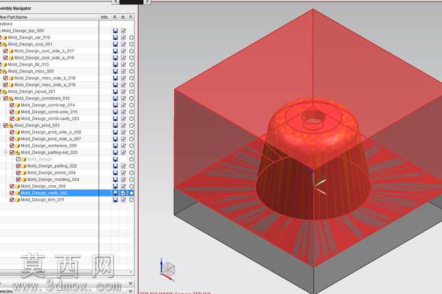
Task: Click the R. column header
Action: pyautogui.click(x=115, y=17)
